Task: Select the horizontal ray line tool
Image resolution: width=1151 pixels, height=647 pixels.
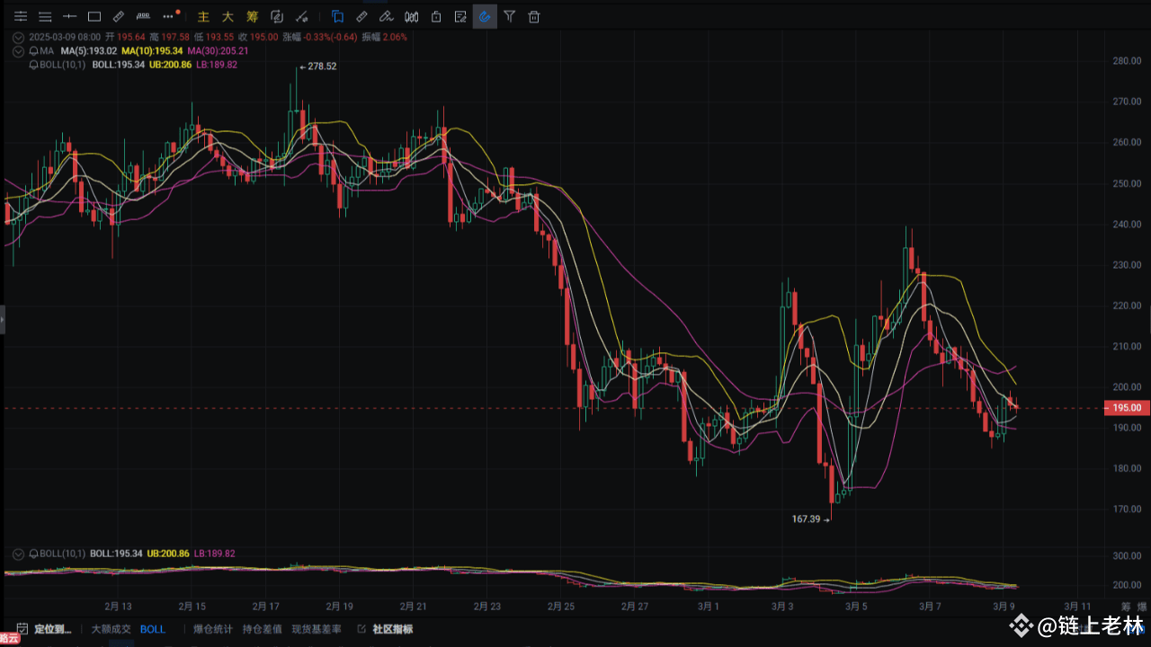Action: (x=69, y=16)
